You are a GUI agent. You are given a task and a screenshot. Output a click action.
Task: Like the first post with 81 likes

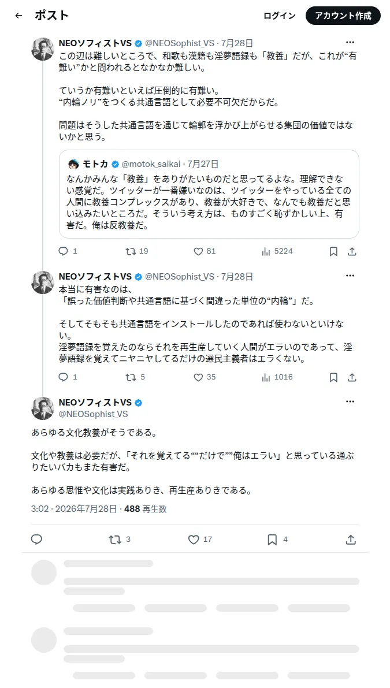[205, 251]
